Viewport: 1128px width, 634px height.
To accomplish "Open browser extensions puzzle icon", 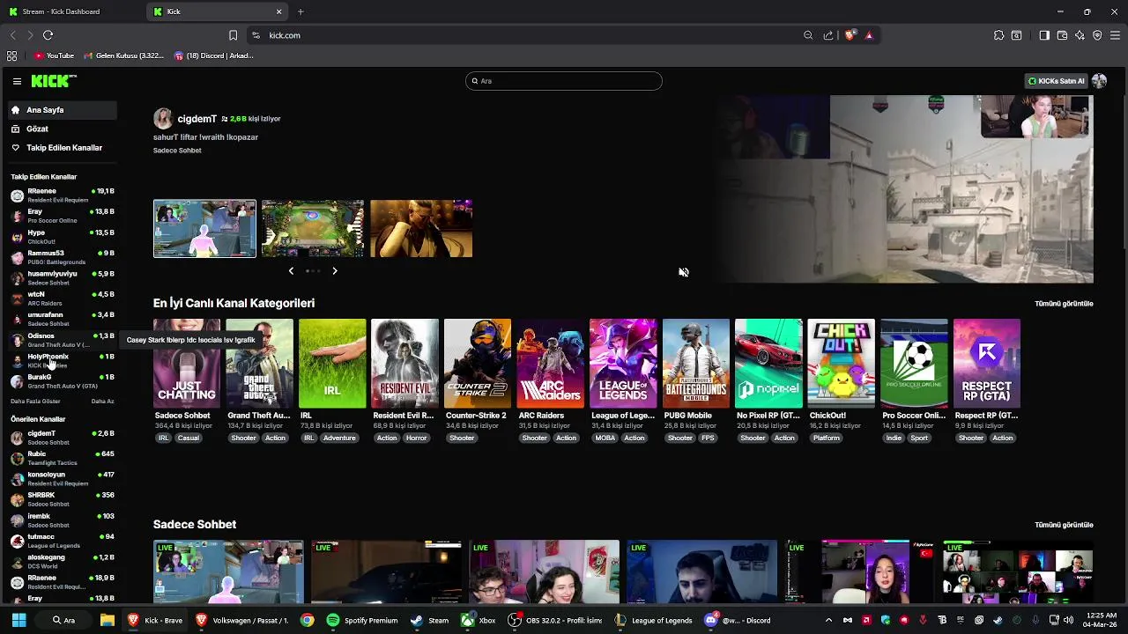I will 998,35.
